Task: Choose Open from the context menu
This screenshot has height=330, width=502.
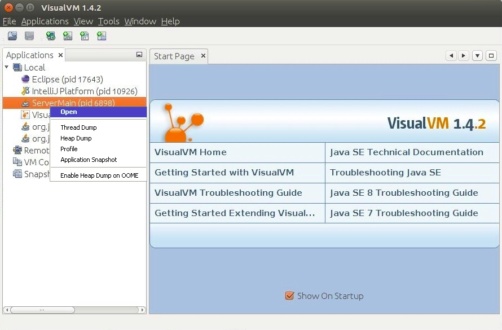Action: point(98,112)
